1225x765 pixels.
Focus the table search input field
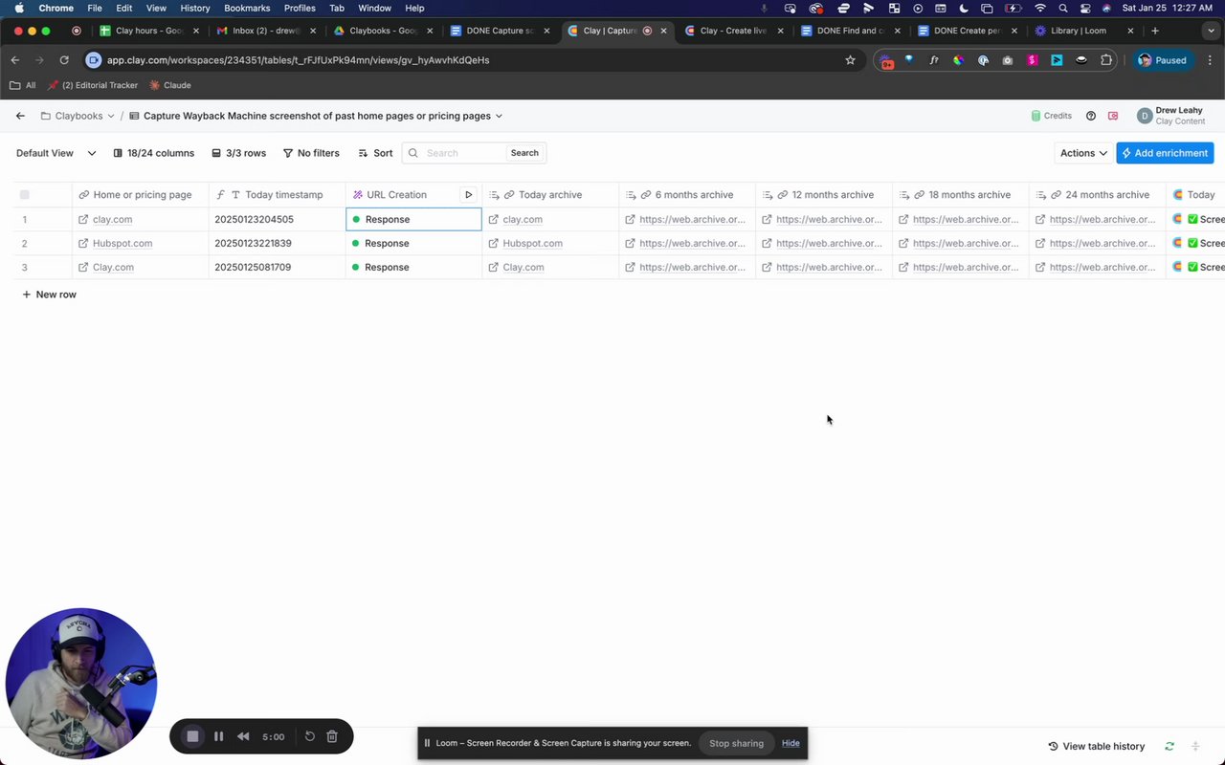tap(464, 153)
